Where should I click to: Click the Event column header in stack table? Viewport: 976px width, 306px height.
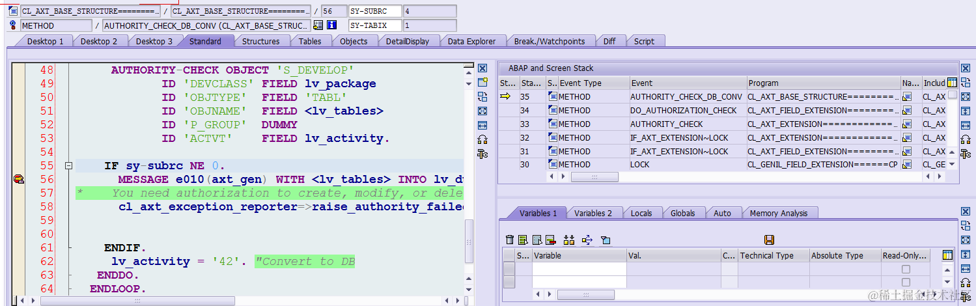(688, 83)
